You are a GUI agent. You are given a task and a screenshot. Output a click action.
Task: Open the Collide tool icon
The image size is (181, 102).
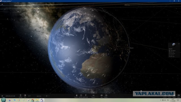click(106, 95)
